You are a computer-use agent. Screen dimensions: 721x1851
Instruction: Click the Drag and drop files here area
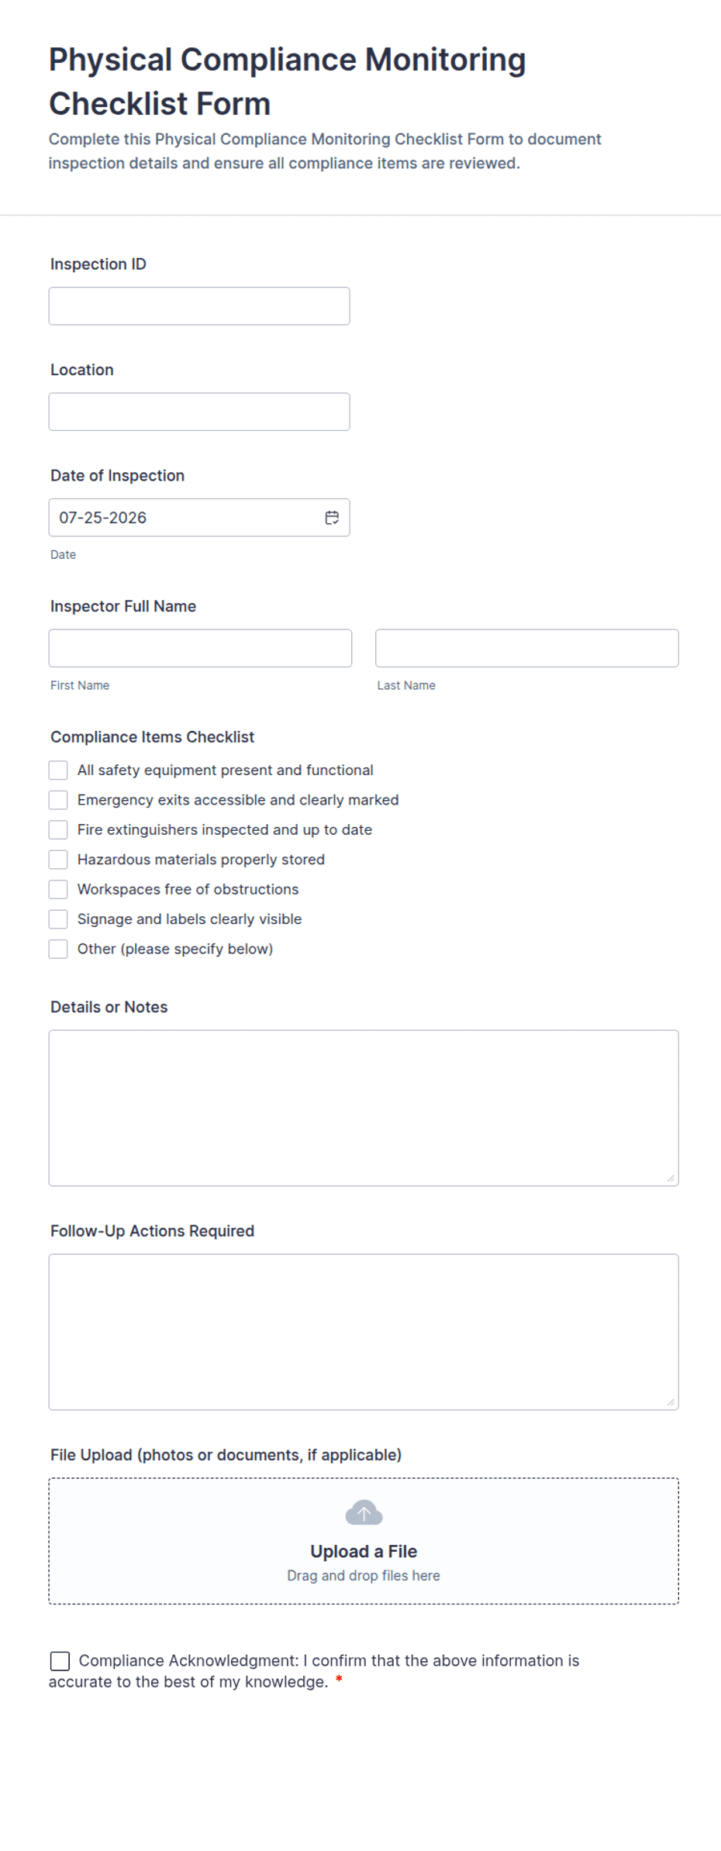coord(364,1575)
